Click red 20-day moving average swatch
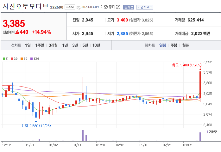The width and height of the screenshot is (221, 152). 12,59
